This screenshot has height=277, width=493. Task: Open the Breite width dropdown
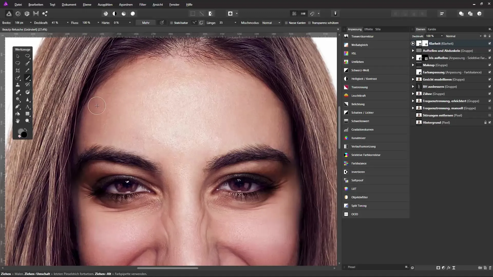click(31, 23)
